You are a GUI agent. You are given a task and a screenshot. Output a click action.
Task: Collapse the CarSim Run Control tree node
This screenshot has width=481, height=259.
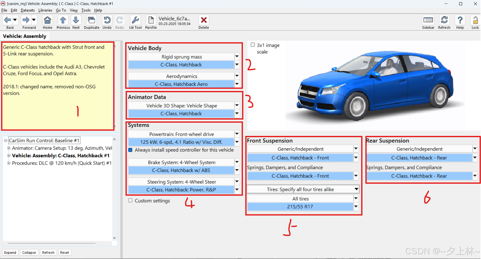(x=6, y=140)
